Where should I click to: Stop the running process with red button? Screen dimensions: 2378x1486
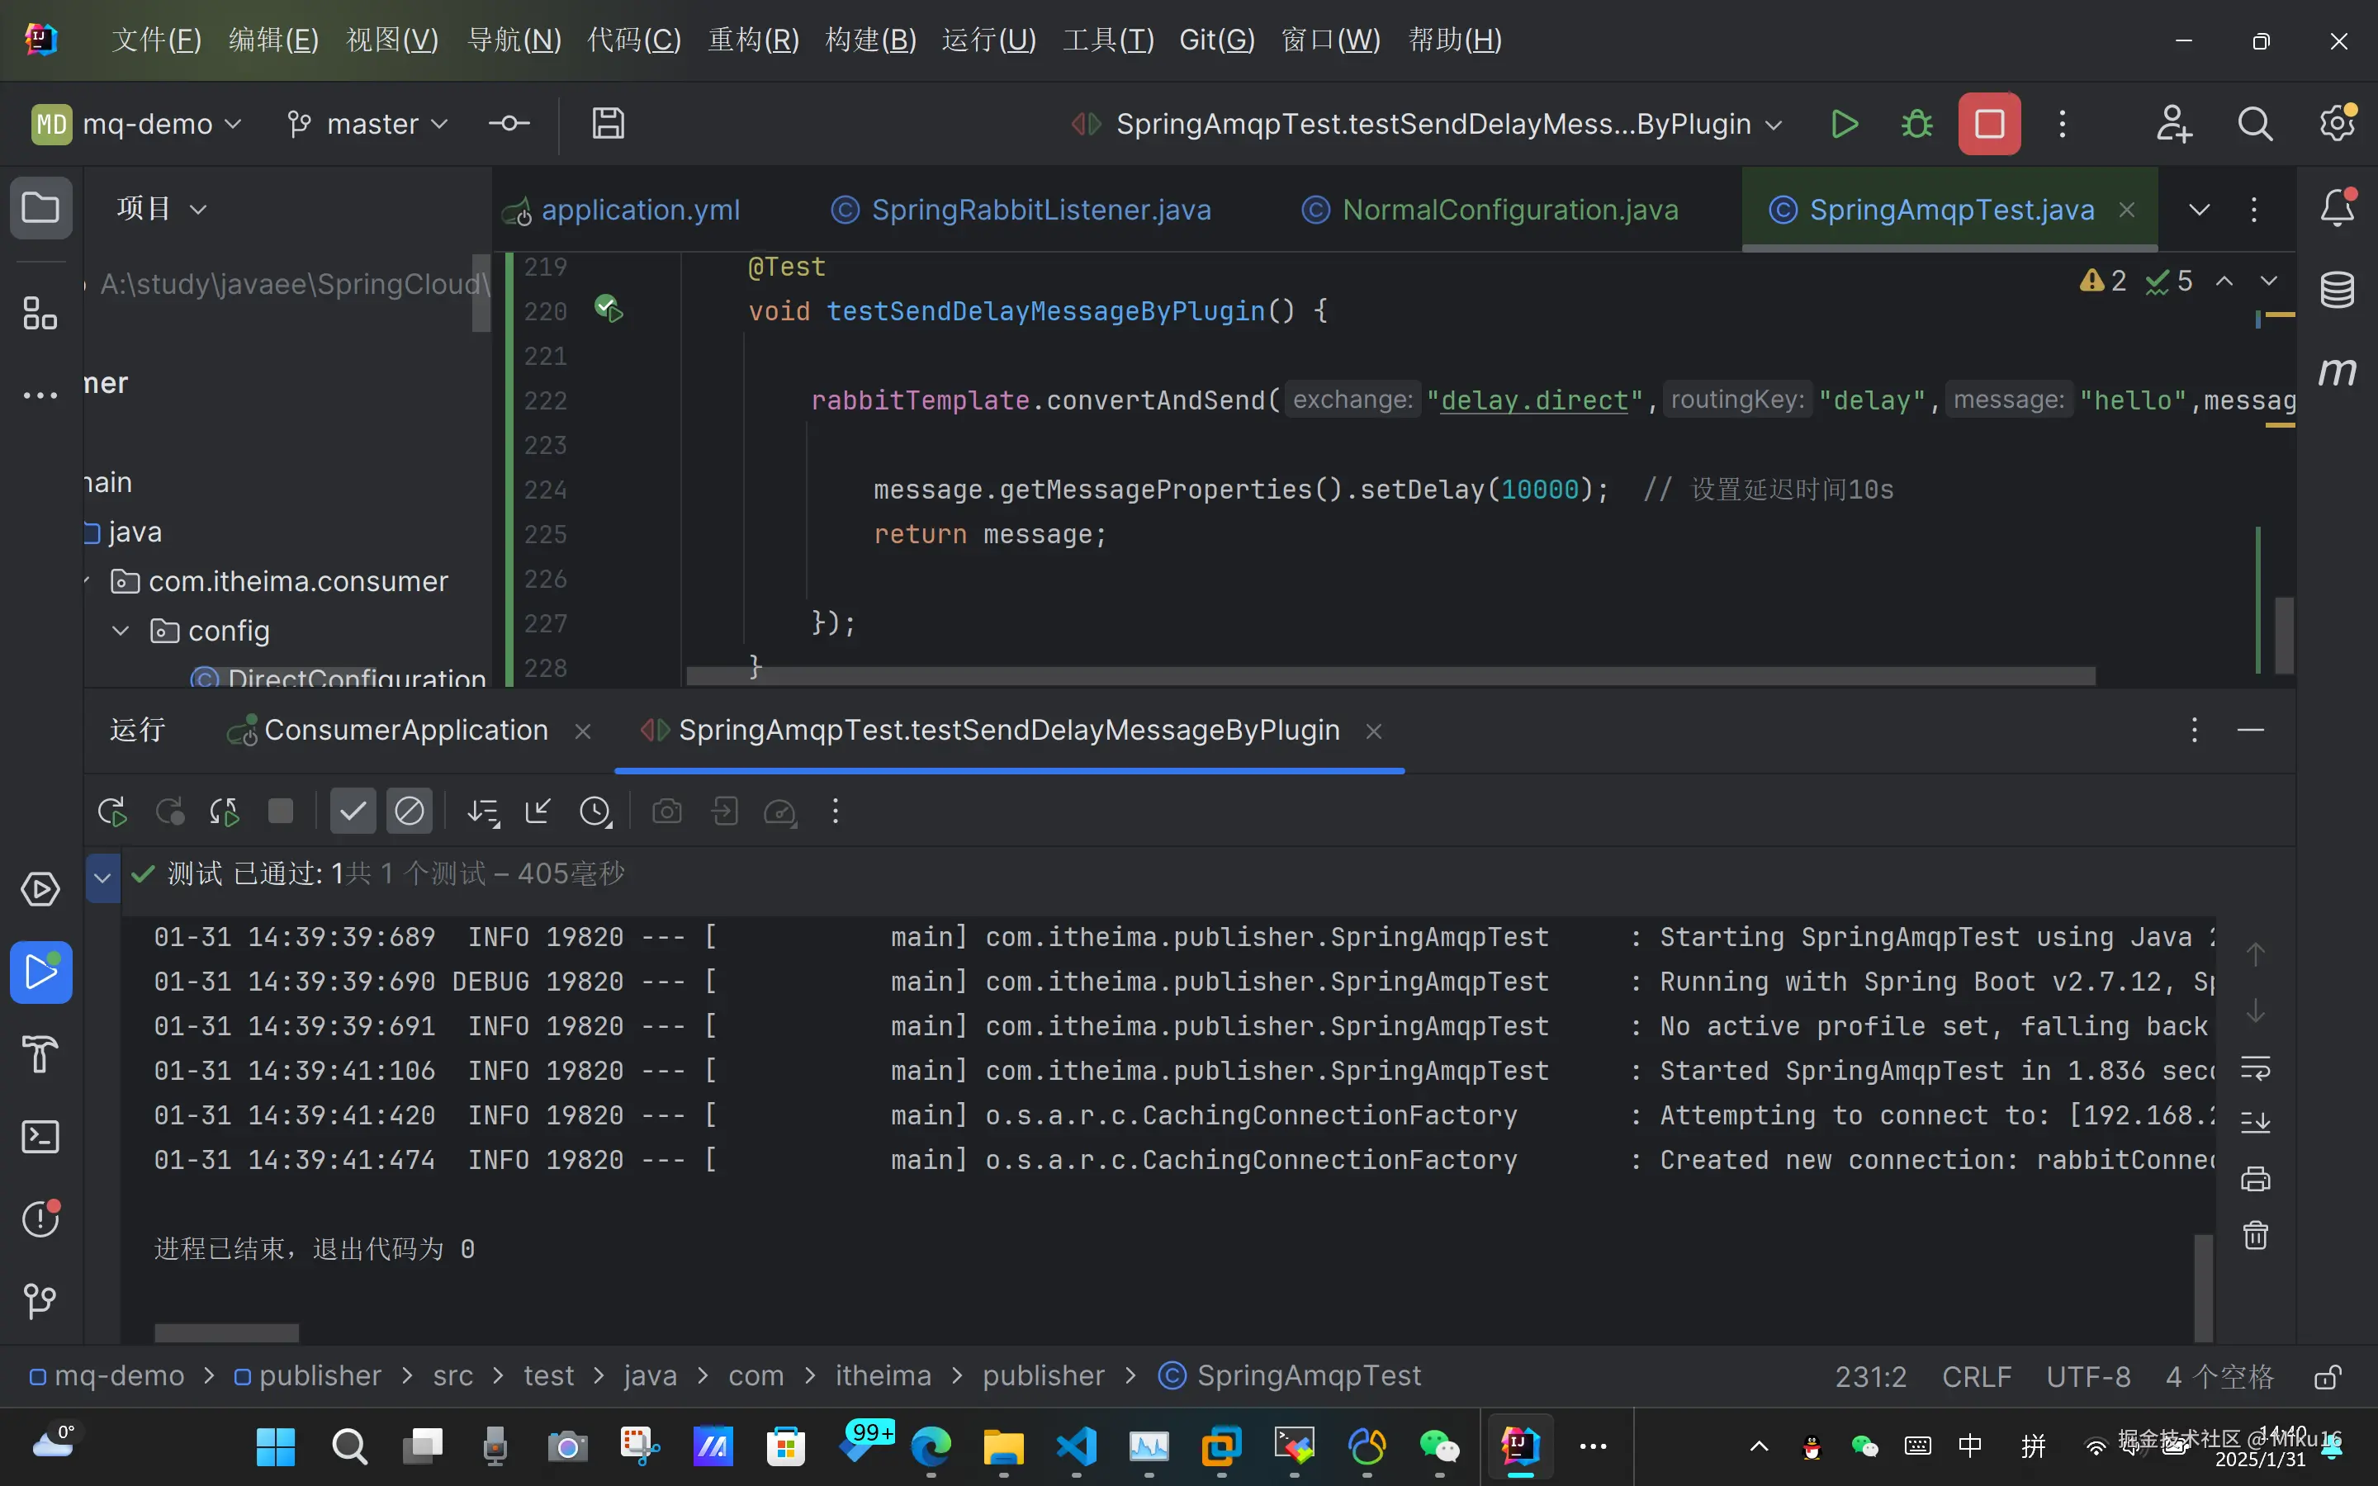[1989, 124]
